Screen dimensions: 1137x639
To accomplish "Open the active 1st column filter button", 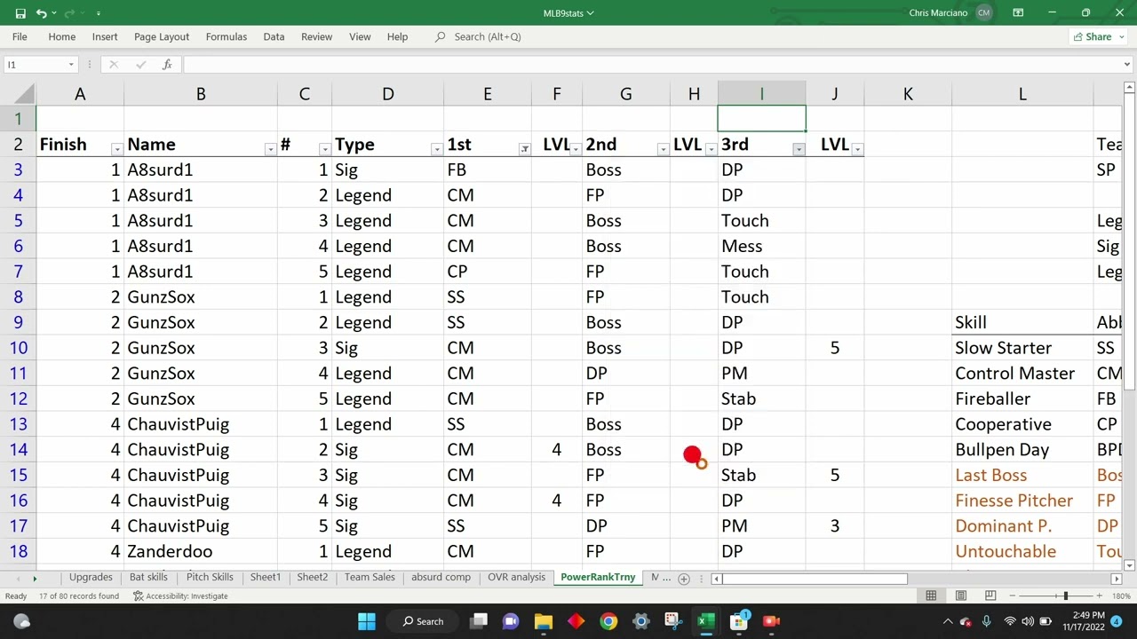I will (x=524, y=149).
